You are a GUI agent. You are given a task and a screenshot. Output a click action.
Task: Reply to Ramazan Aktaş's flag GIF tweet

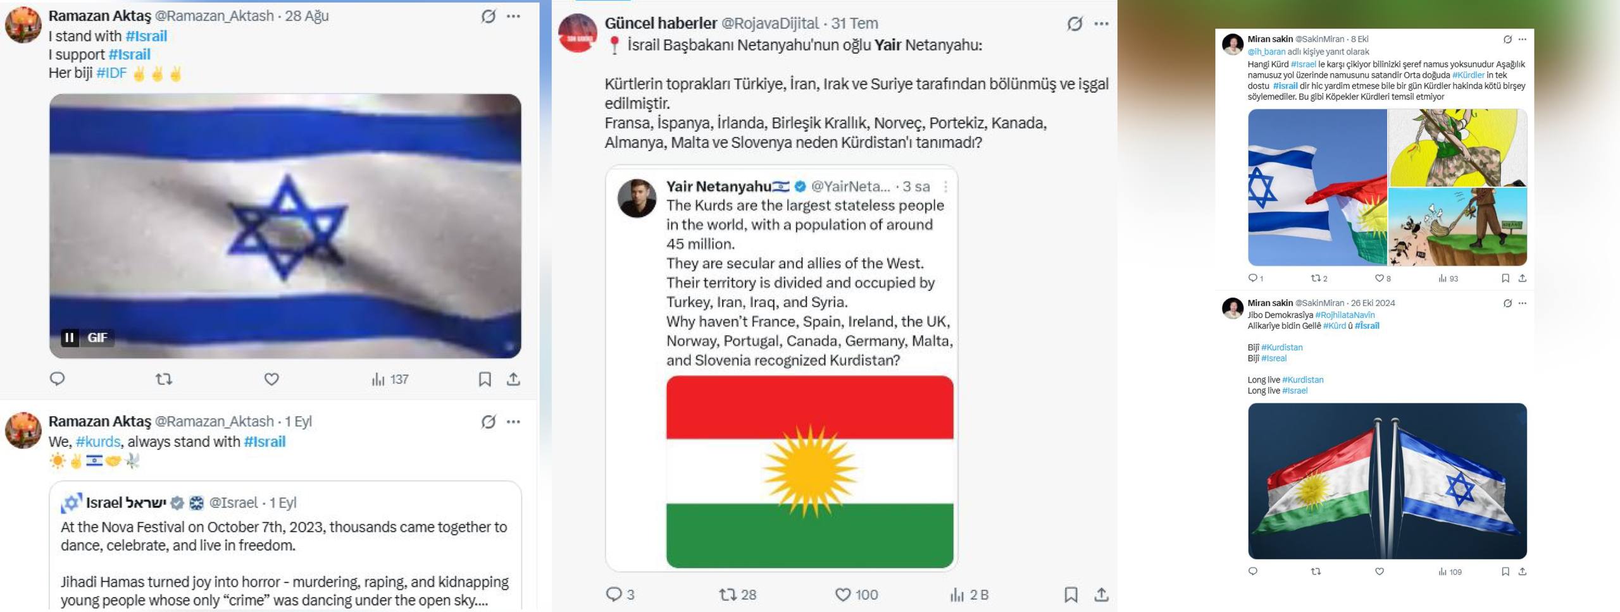click(x=58, y=379)
